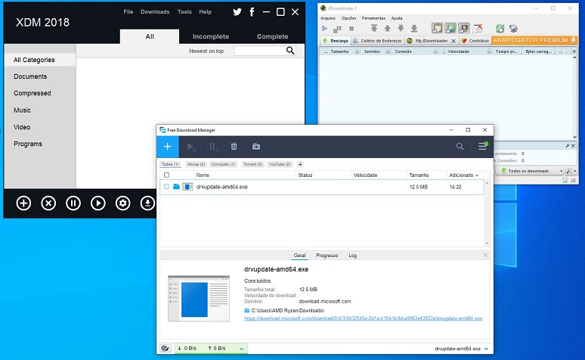Click the plus to add filter tag in FDM

point(300,164)
